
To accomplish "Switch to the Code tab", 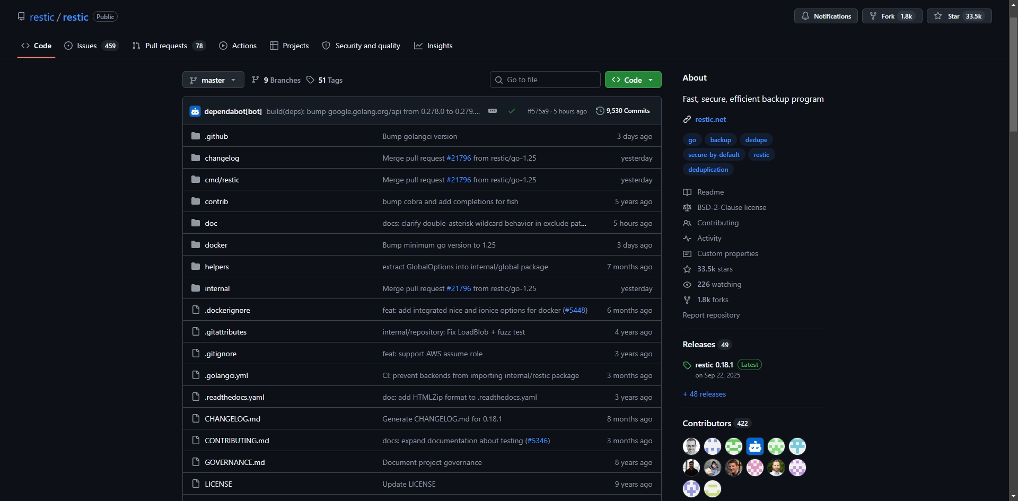I will point(36,46).
